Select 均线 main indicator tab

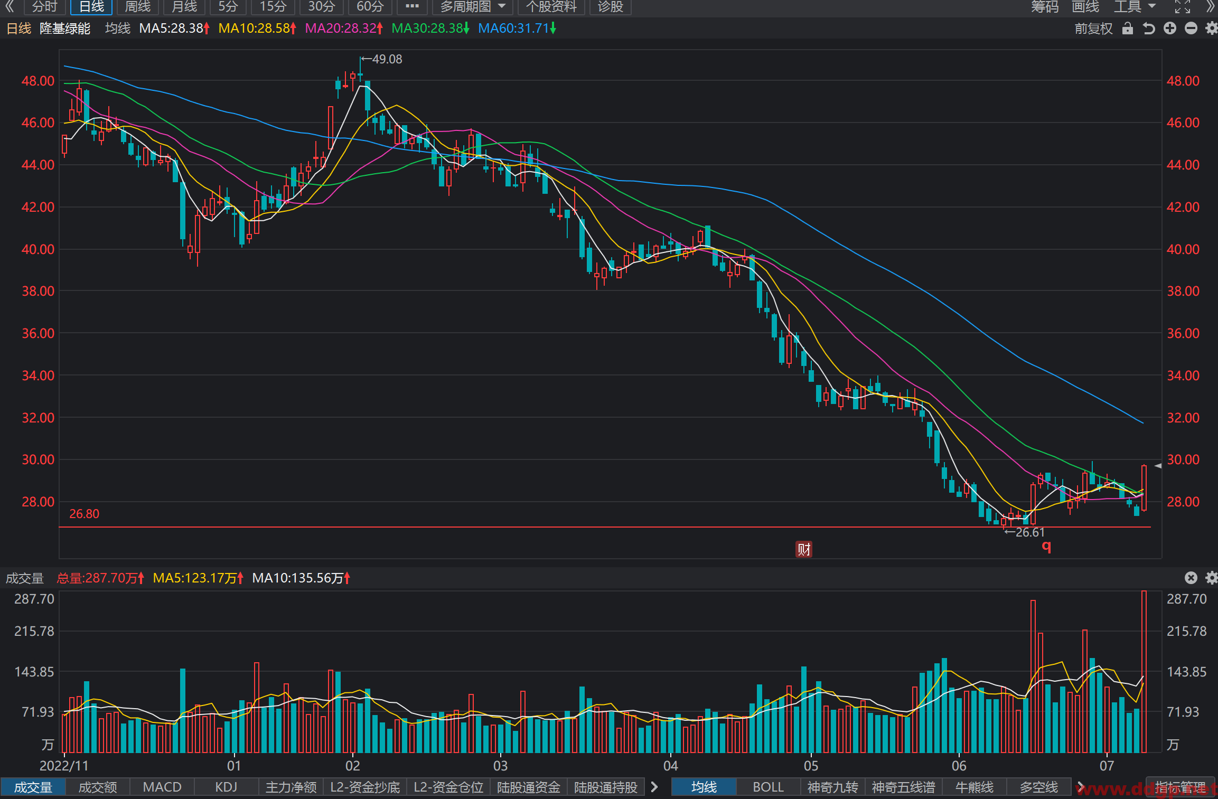(x=704, y=787)
